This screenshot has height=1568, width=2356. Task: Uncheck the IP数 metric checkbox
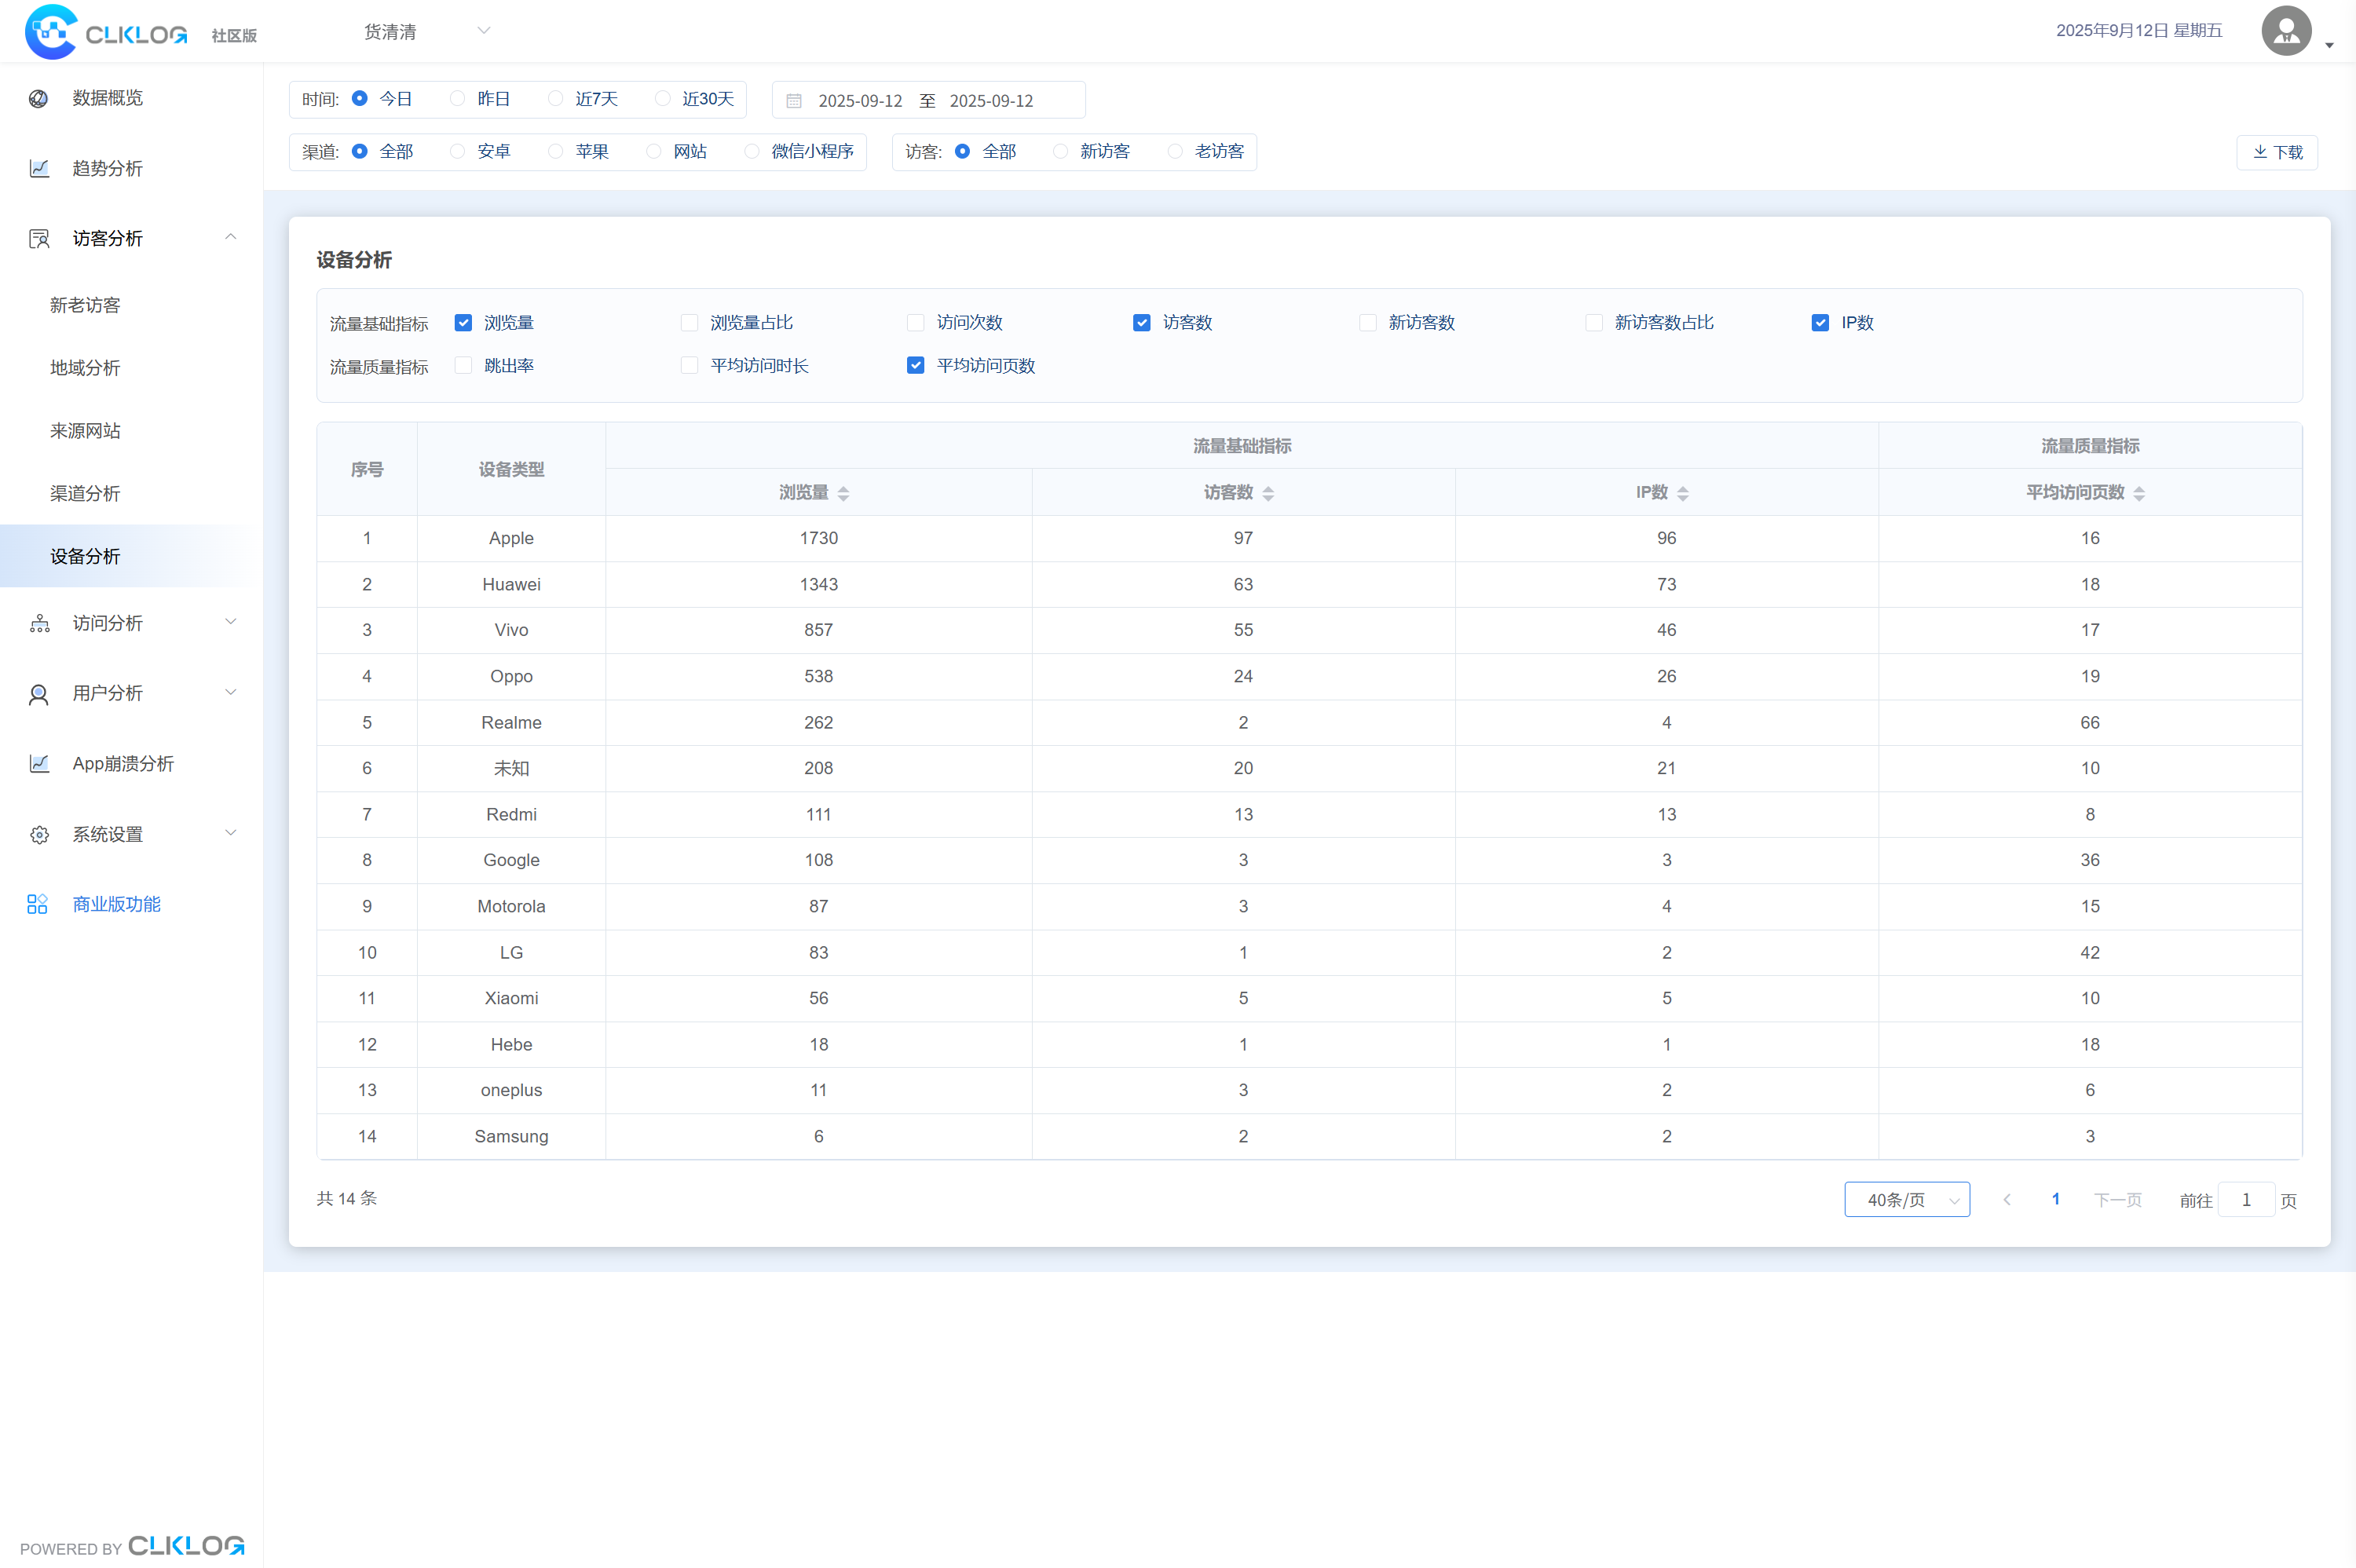[x=1820, y=322]
